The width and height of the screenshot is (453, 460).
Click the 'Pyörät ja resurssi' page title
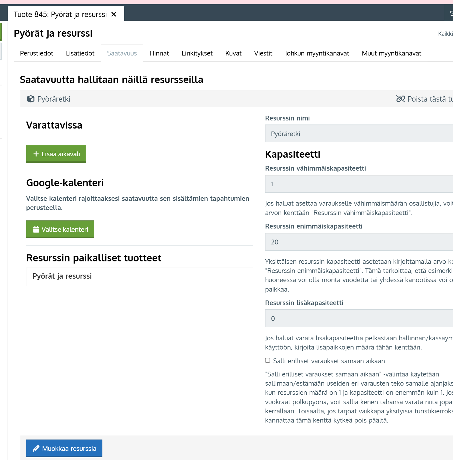pos(53,33)
